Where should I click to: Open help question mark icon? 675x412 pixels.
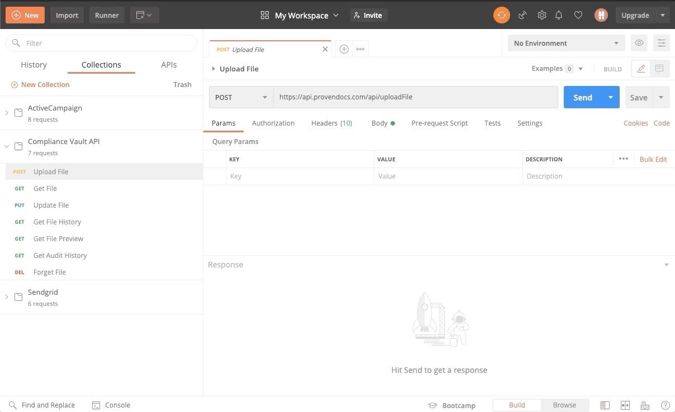pyautogui.click(x=665, y=405)
